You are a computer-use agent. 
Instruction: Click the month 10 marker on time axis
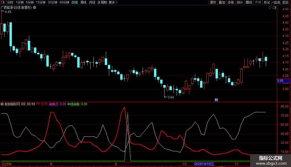coord(184,164)
